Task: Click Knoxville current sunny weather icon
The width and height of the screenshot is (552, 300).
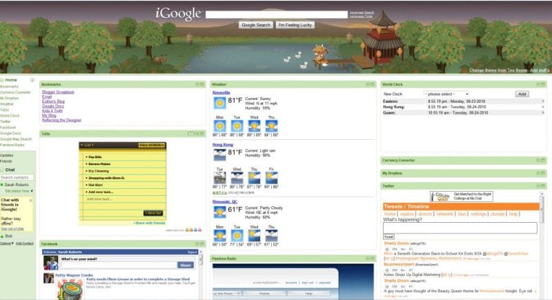Action: [219, 103]
